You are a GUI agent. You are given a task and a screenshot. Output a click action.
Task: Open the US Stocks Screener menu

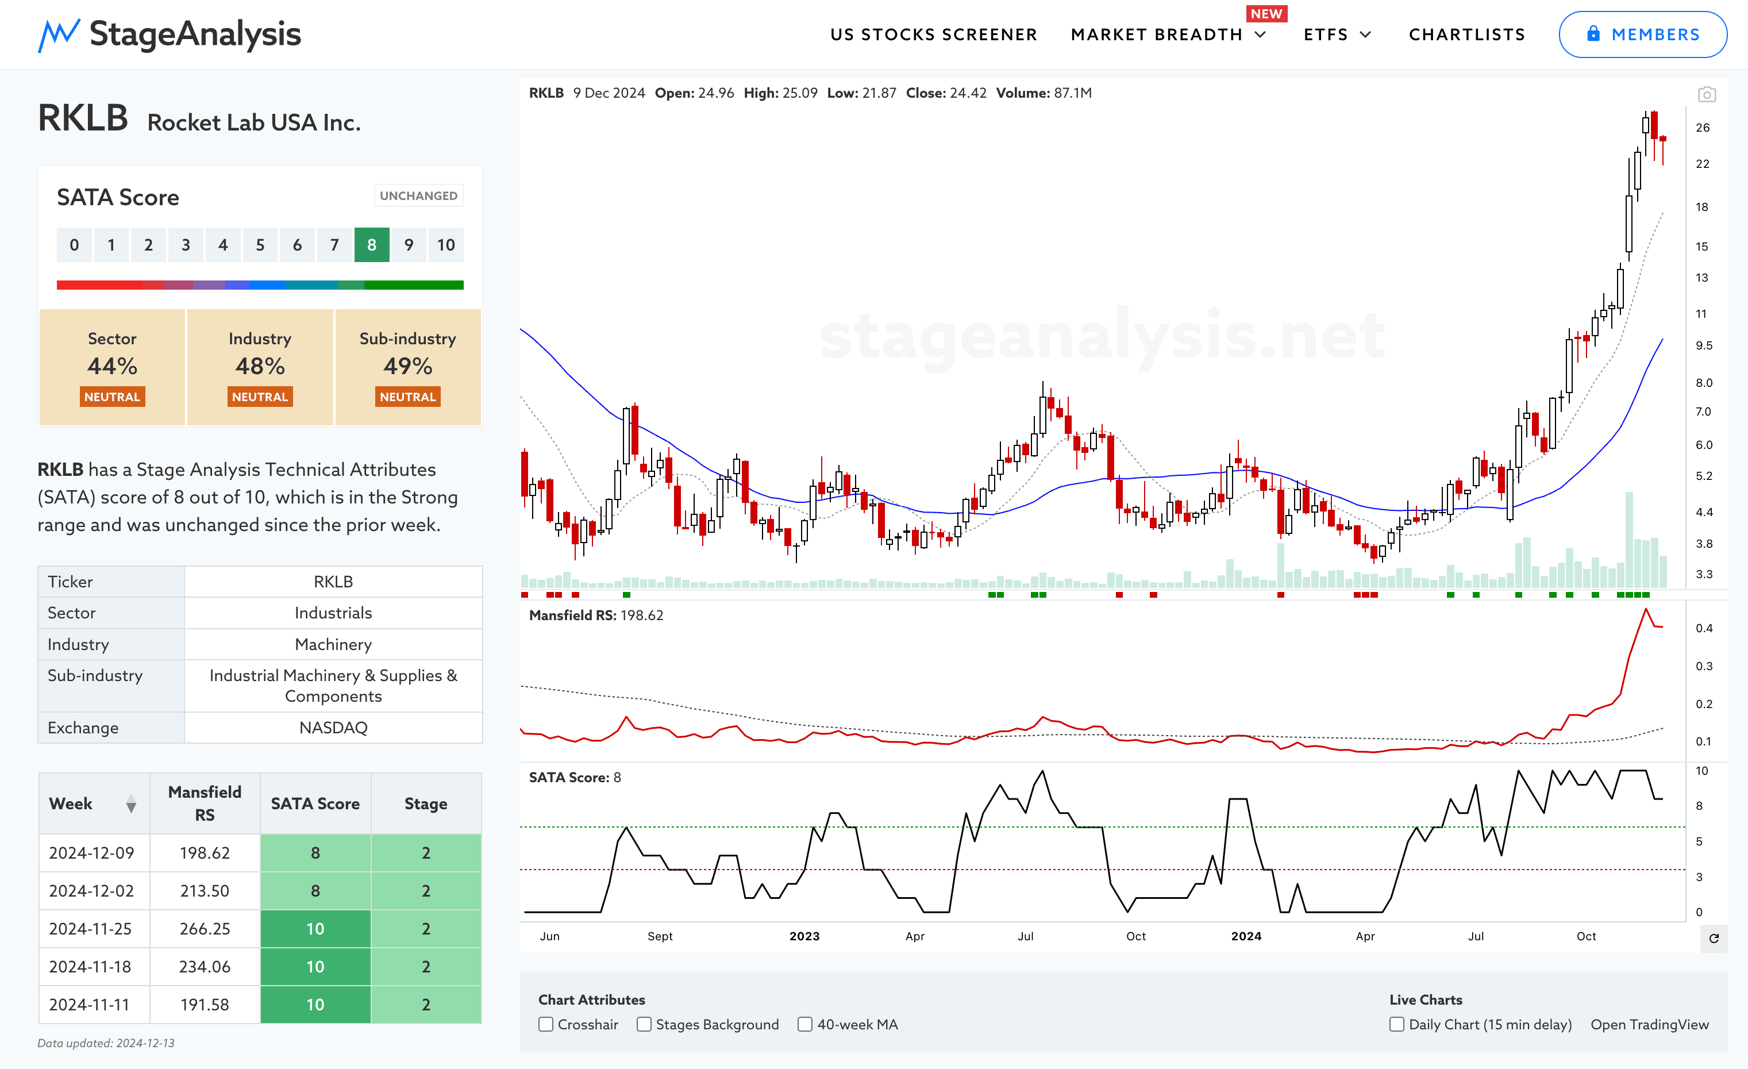[934, 34]
